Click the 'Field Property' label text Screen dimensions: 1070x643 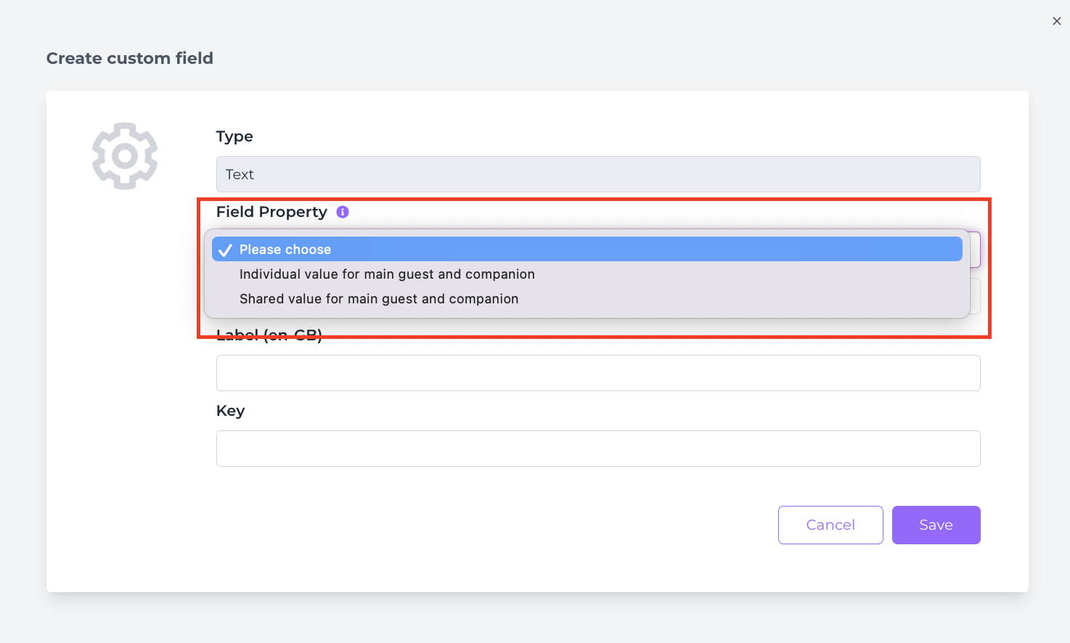click(271, 212)
